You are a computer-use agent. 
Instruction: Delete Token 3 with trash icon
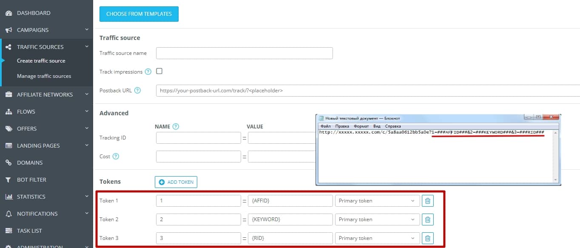[x=428, y=238]
